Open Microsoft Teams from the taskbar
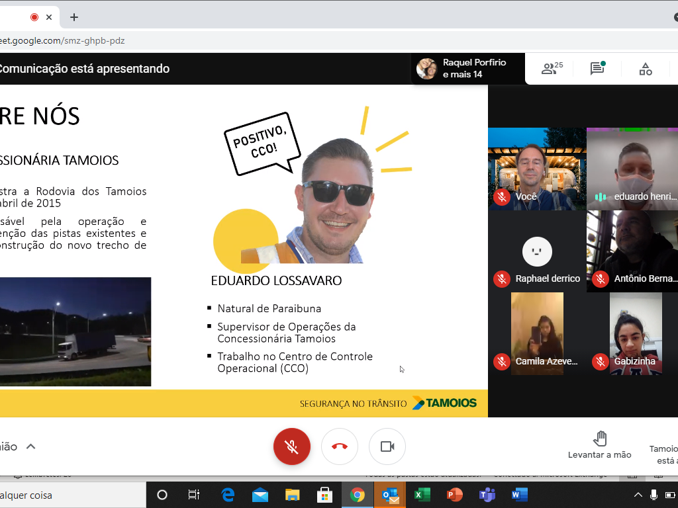678x508 pixels. click(x=487, y=495)
